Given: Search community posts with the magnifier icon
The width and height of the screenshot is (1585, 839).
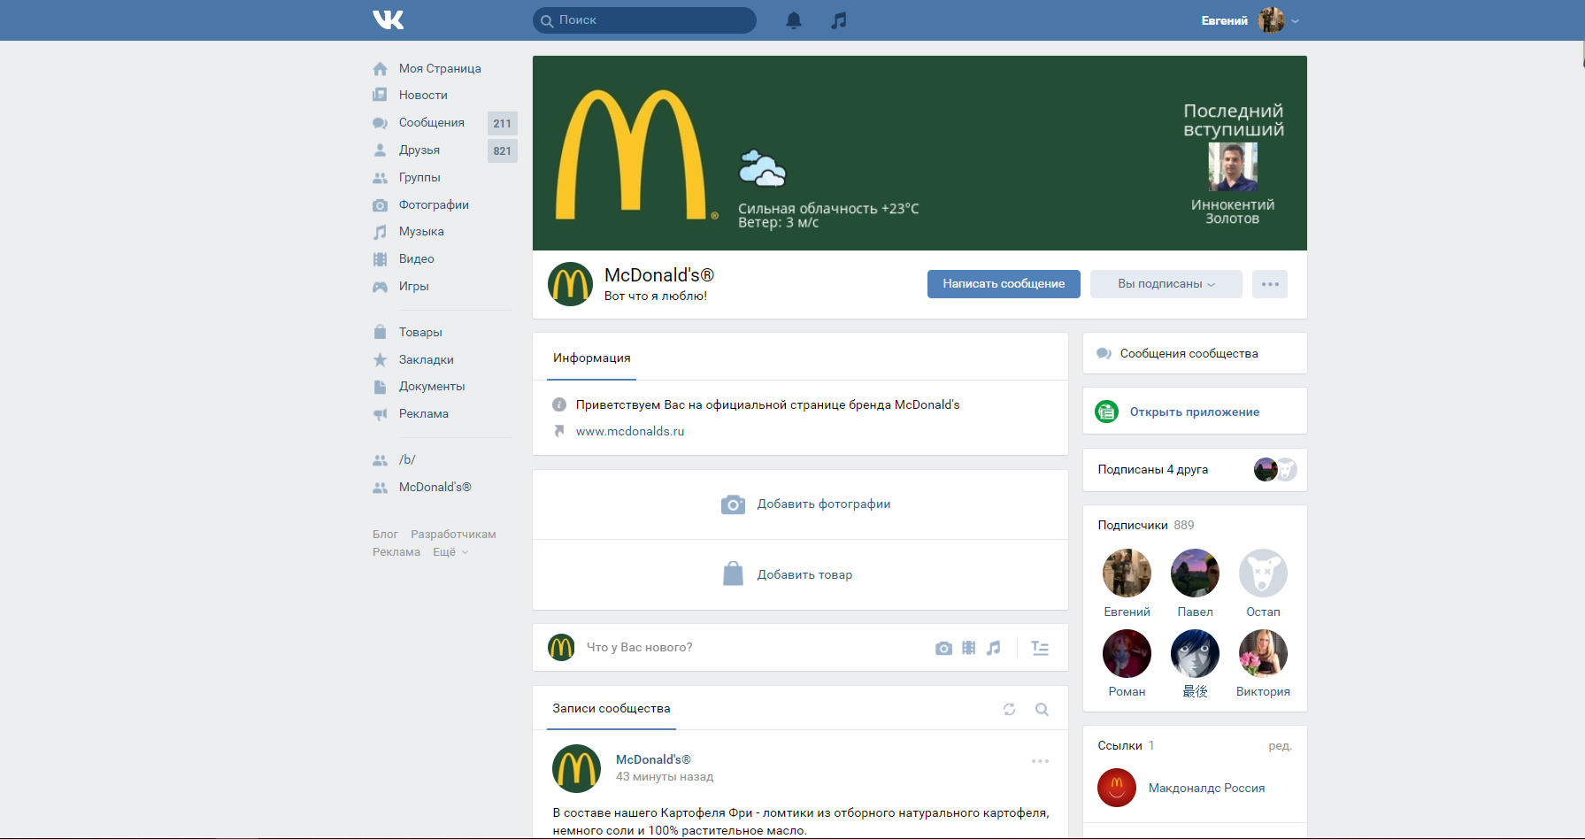Looking at the screenshot, I should [x=1042, y=709].
